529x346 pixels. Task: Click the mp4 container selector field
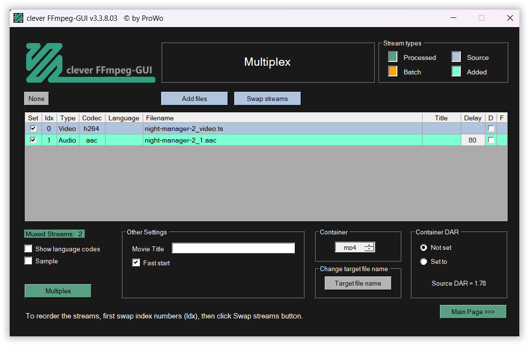tap(350, 247)
